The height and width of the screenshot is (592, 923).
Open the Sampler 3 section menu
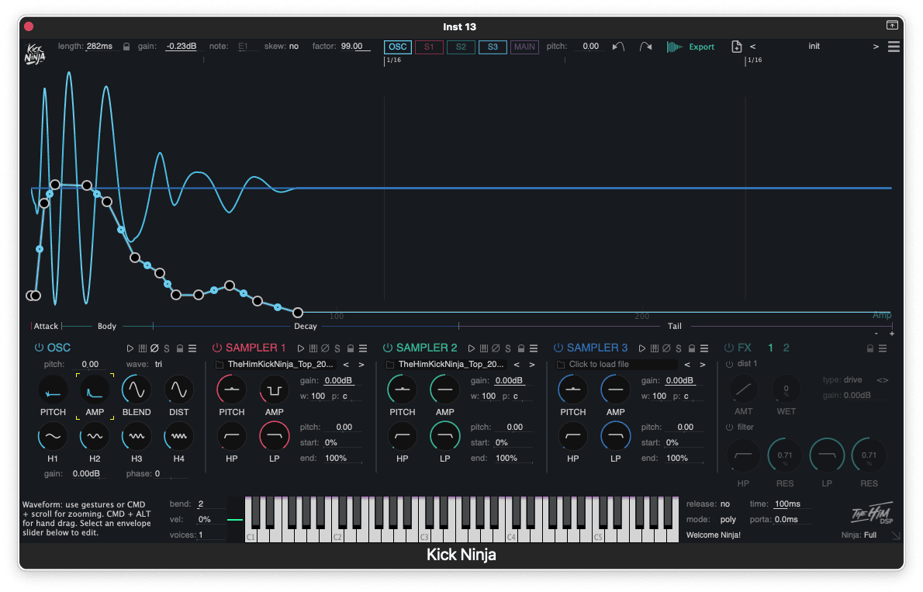click(704, 348)
